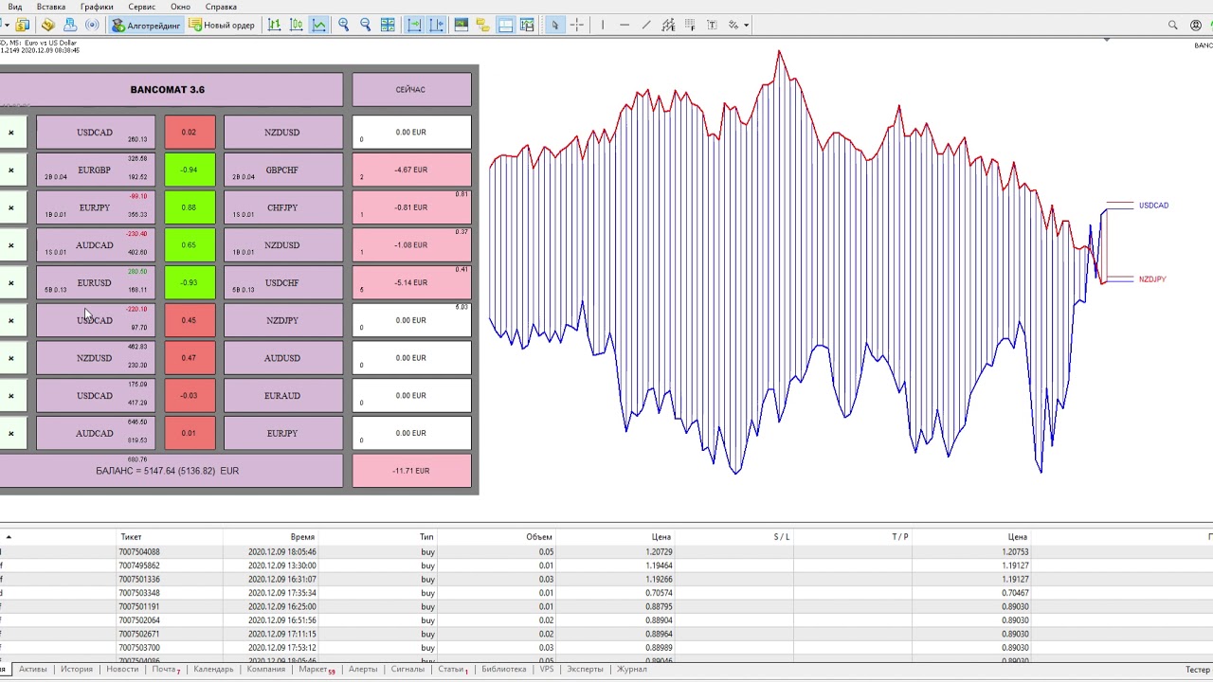The width and height of the screenshot is (1213, 682).
Task: Click the СЕЙЧАС panel button
Action: click(411, 90)
